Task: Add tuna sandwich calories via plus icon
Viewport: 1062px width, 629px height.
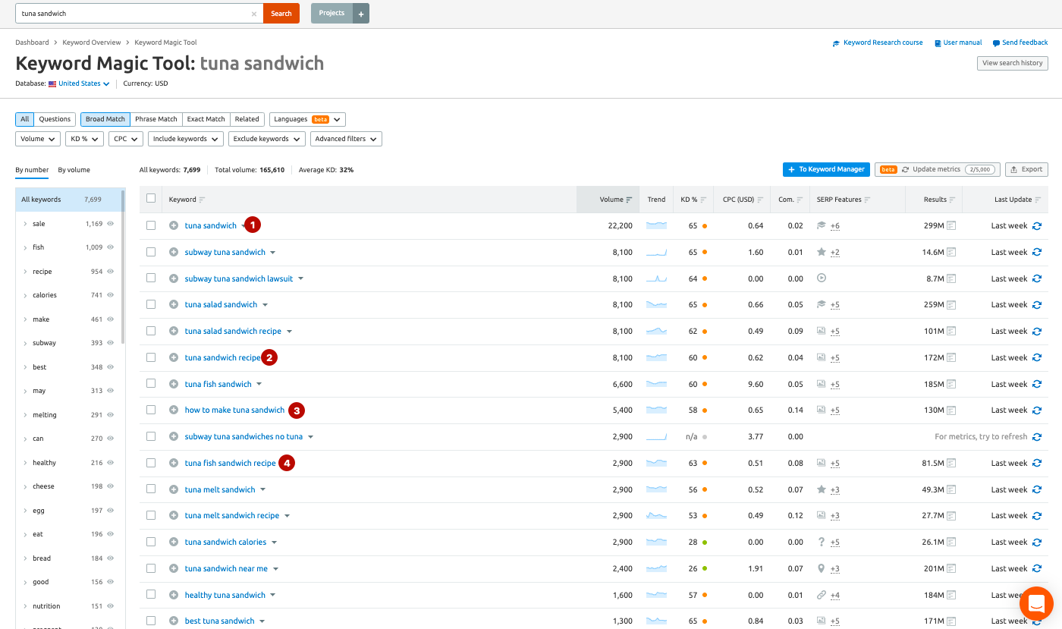Action: (x=174, y=542)
